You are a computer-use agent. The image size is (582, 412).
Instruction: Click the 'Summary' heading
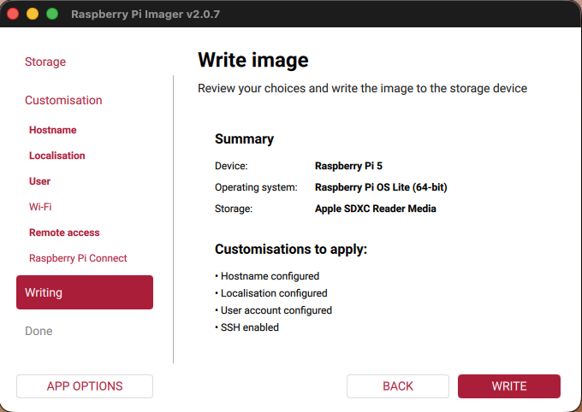coord(244,138)
